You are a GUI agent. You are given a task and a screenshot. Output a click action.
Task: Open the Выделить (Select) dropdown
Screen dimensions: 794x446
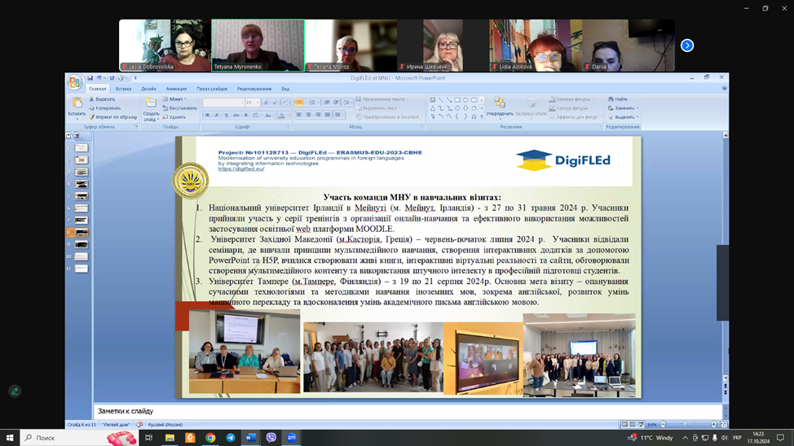point(624,116)
